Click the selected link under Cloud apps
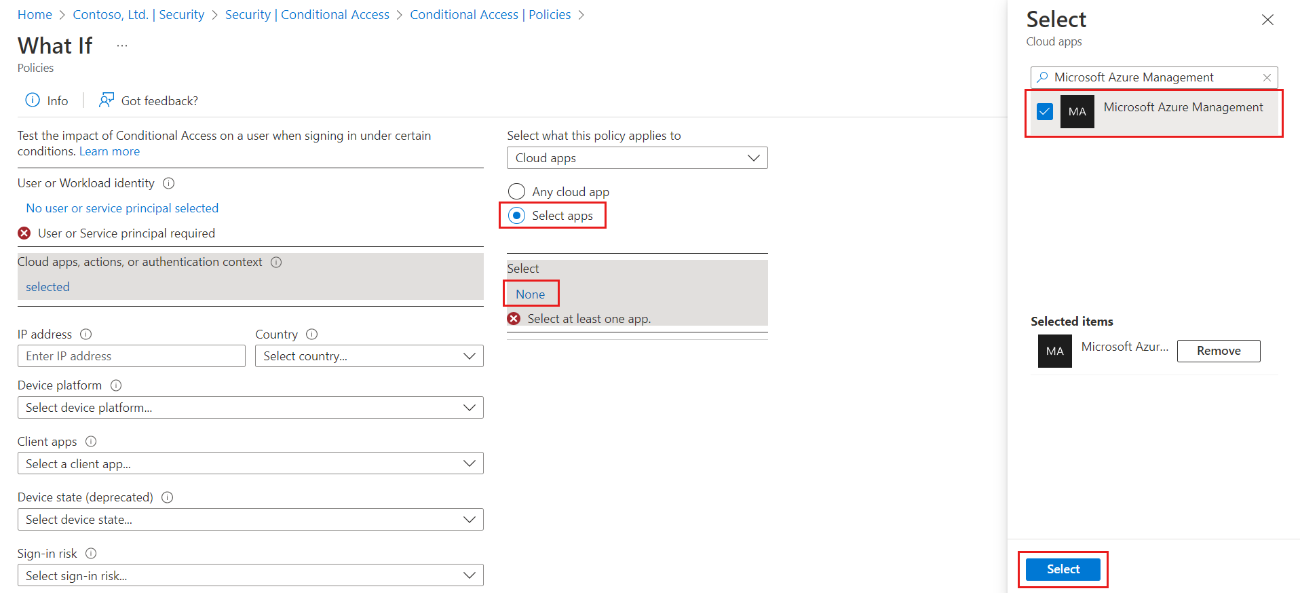The width and height of the screenshot is (1300, 593). pos(47,287)
